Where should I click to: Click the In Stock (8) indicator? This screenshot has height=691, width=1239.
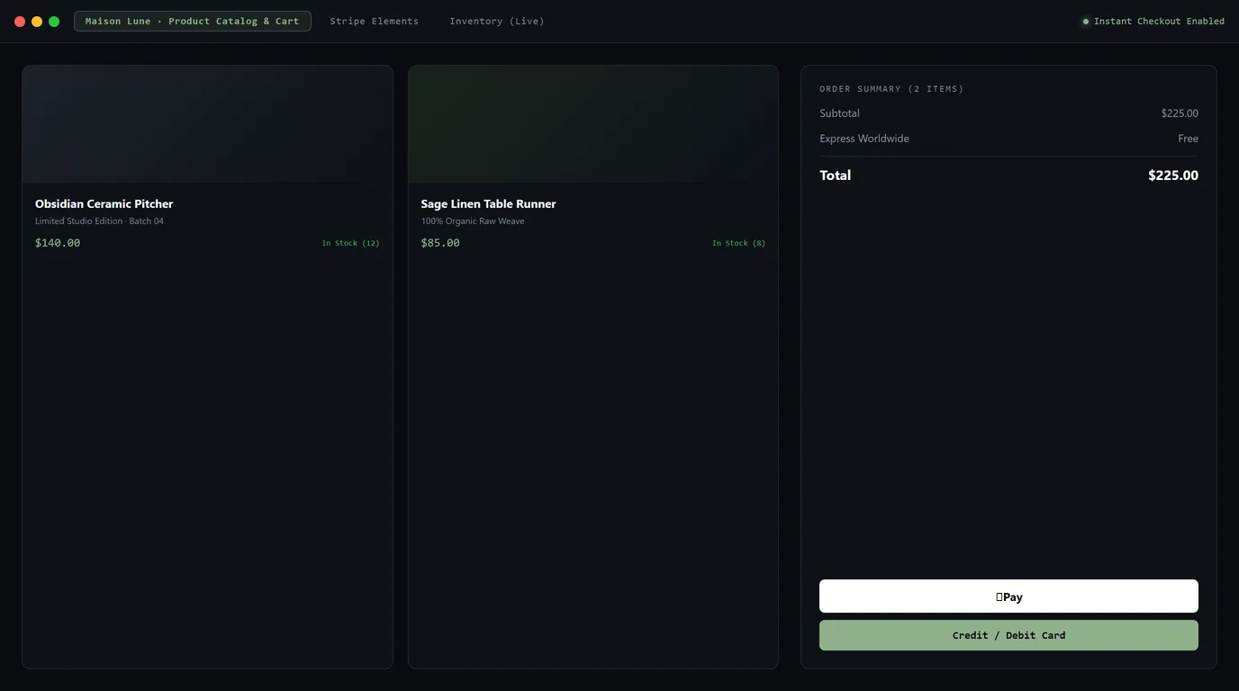coord(738,243)
